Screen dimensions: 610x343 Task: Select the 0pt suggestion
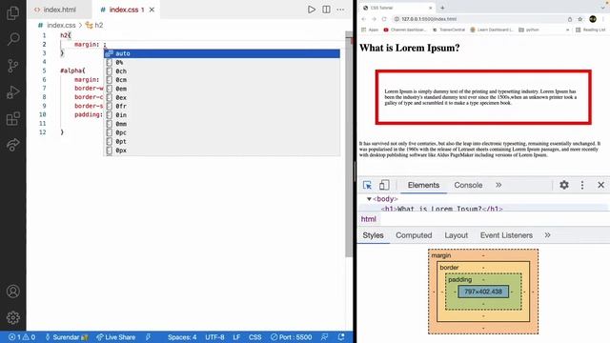point(222,142)
